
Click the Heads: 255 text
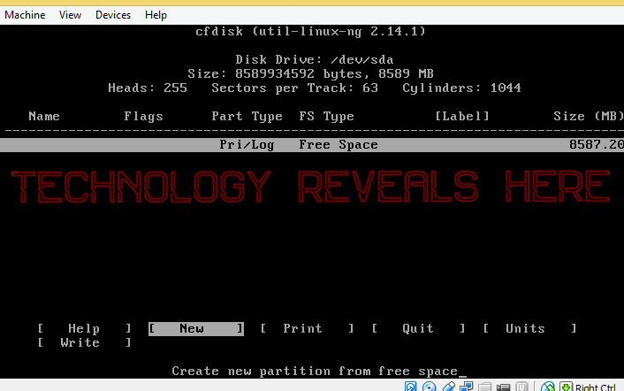point(148,88)
